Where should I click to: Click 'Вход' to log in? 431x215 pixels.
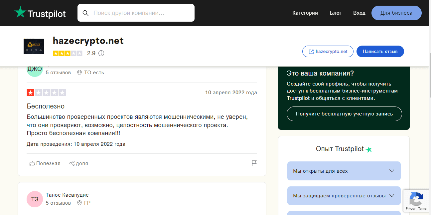359,13
